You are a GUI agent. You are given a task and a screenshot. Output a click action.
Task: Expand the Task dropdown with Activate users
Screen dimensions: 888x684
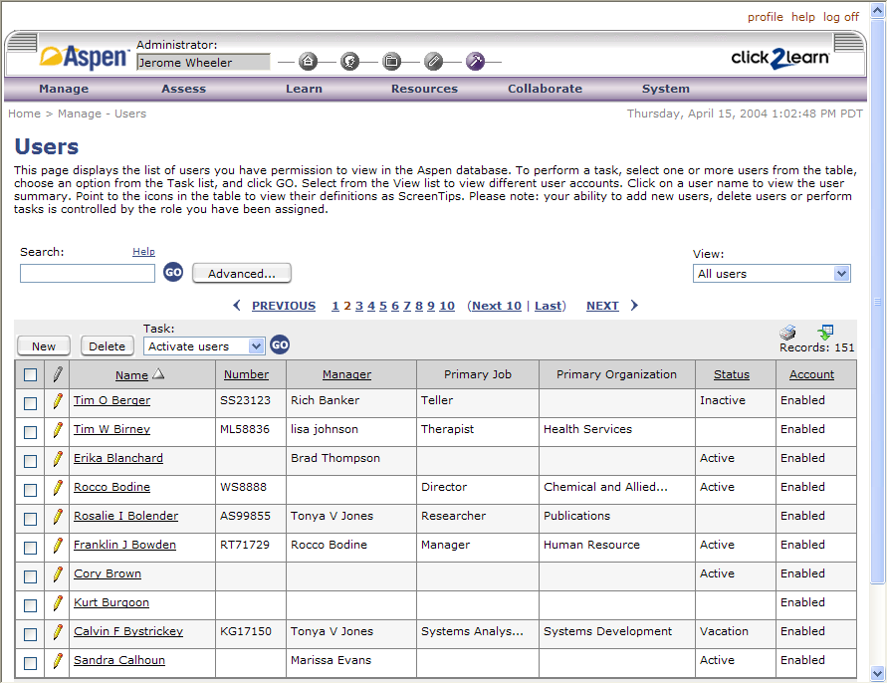point(256,346)
